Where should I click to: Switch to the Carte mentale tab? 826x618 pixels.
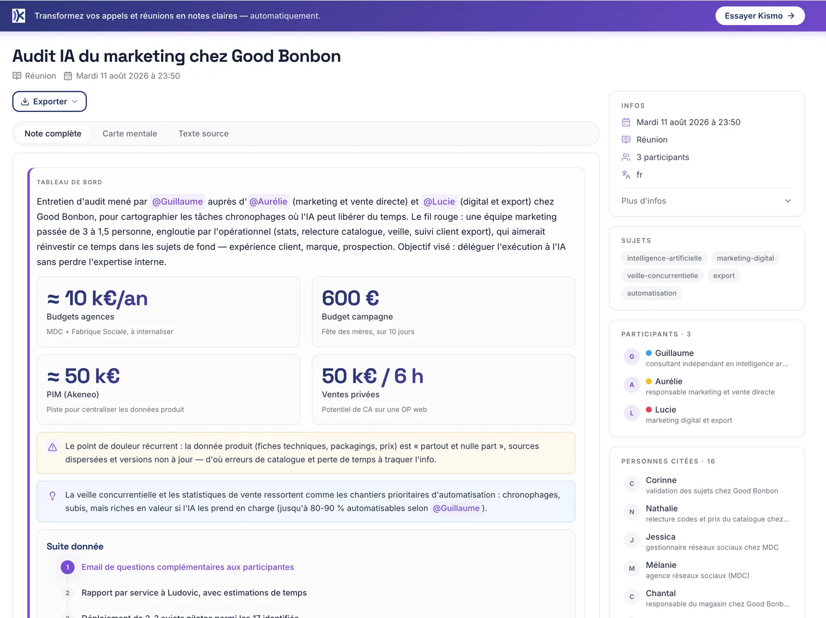[130, 134]
